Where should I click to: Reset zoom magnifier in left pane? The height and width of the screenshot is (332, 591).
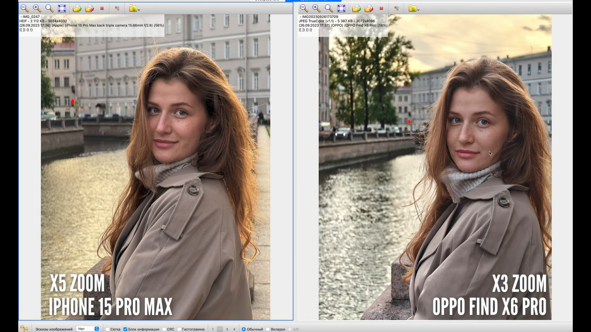49,8
